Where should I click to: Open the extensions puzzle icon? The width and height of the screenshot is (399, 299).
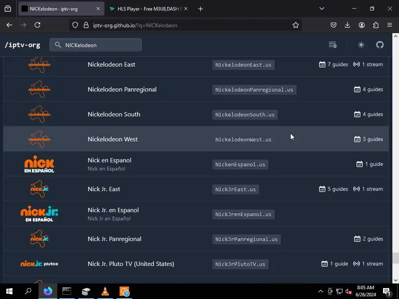tap(376, 25)
